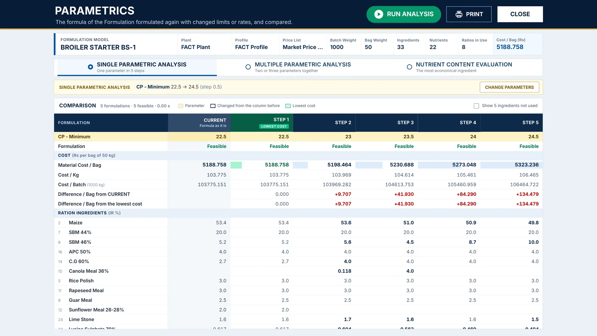Click the SBM 46% ingredient label

(x=80, y=242)
